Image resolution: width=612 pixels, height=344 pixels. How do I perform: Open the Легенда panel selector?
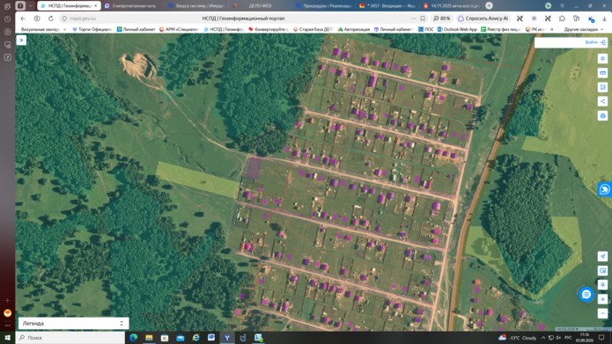(73, 324)
